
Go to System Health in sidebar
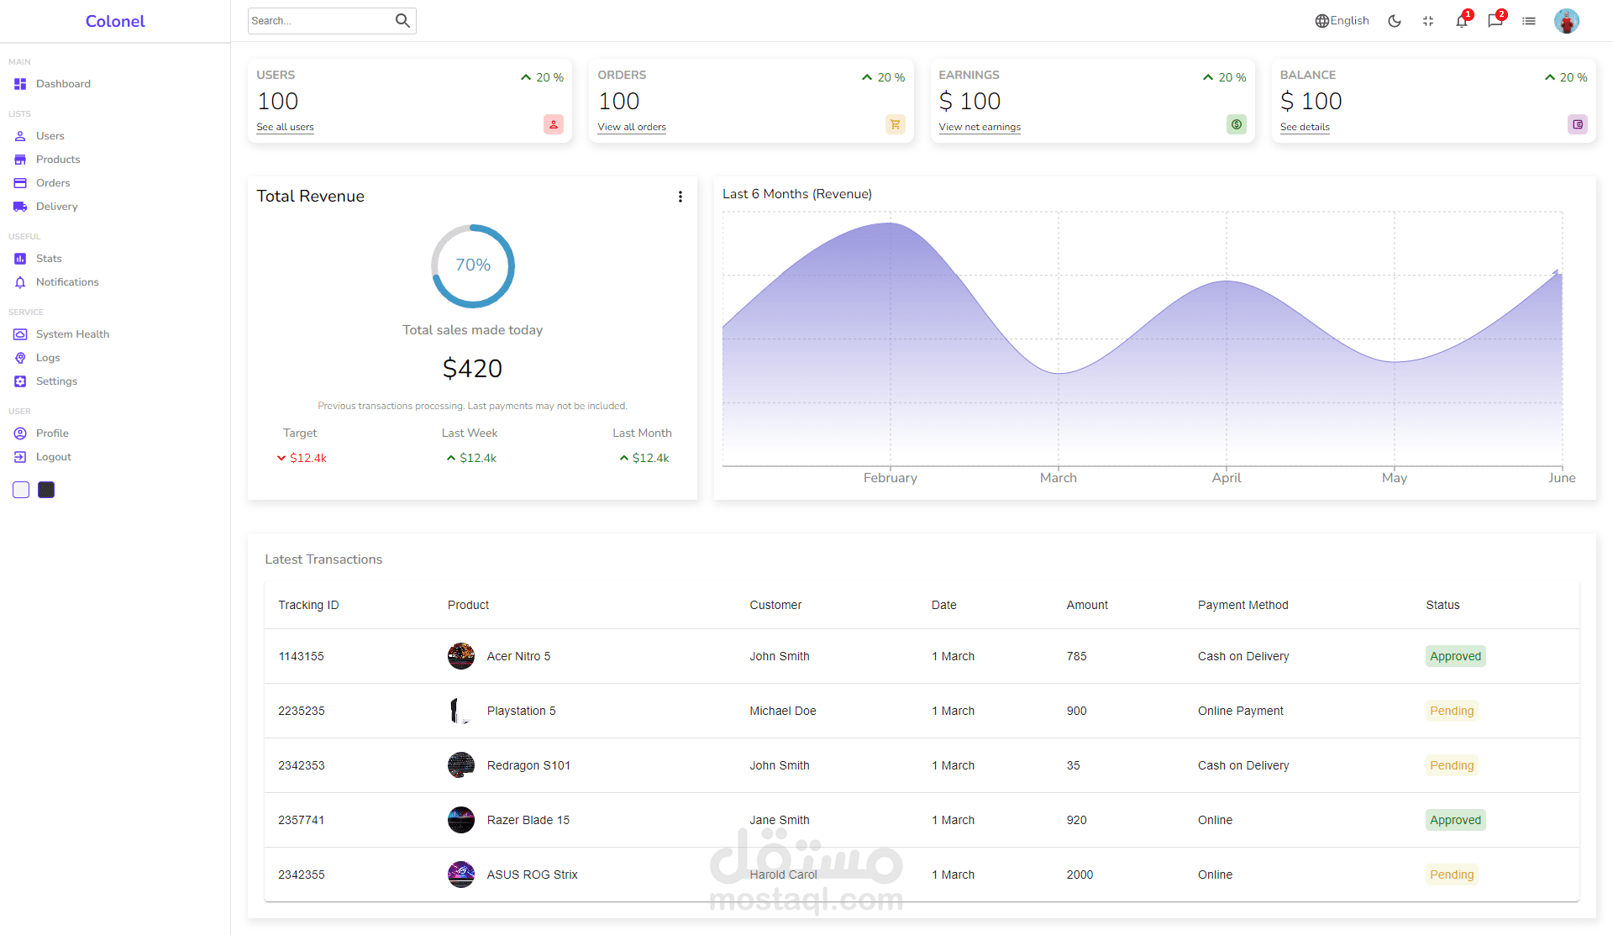tap(72, 334)
